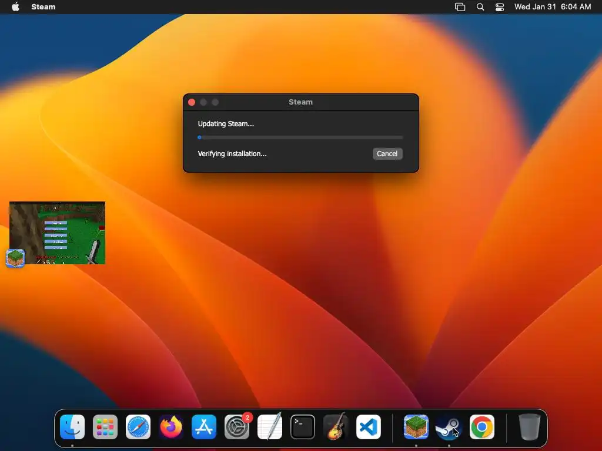Screen dimensions: 602x451
Task: Launch Firefox from the Dock
Action: click(x=171, y=427)
